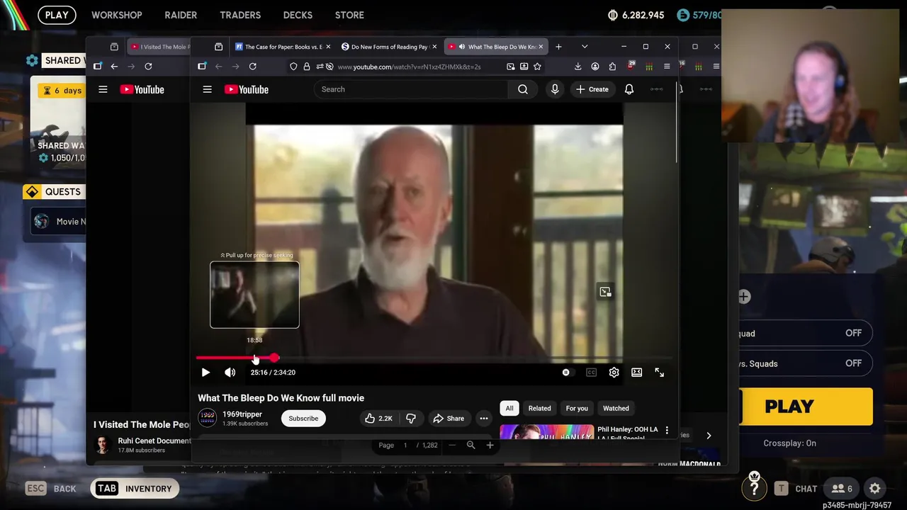Open the browser downloads arrow
Viewport: 907px width, 510px height.
(578, 67)
